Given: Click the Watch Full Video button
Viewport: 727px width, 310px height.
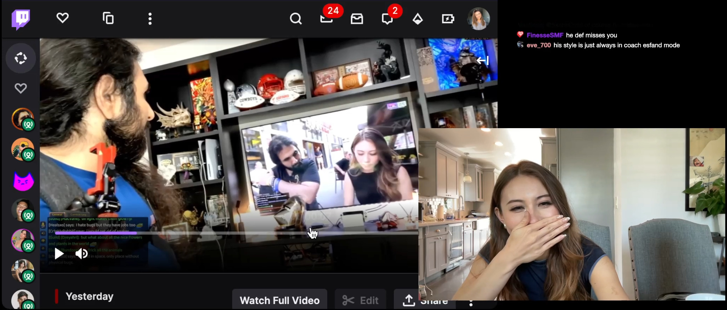Looking at the screenshot, I should click(280, 300).
